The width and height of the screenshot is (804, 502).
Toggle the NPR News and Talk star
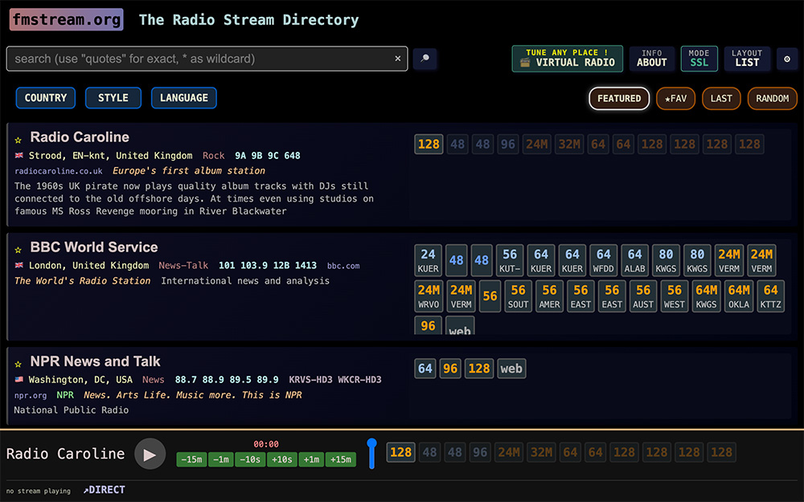[x=18, y=364]
